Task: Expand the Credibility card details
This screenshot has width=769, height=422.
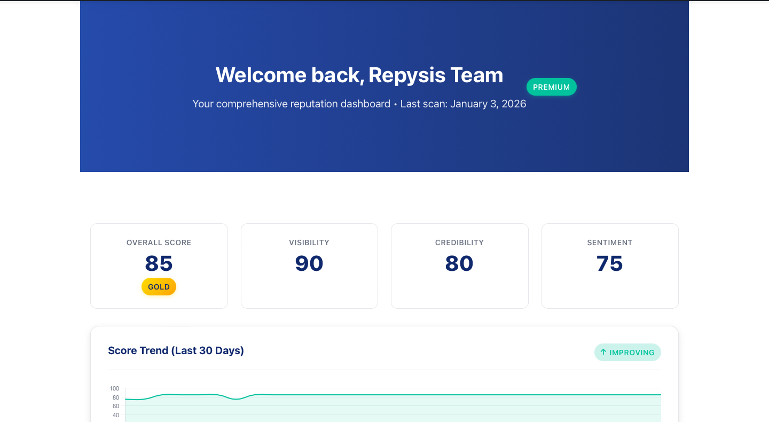Action: click(x=460, y=265)
